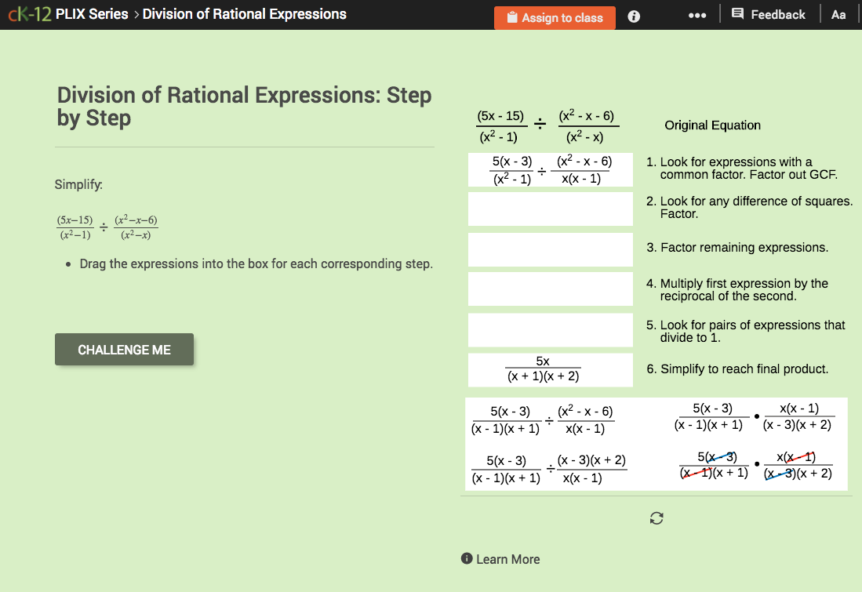Select the PLIX Series breadcrumb
862x592 pixels.
point(93,13)
